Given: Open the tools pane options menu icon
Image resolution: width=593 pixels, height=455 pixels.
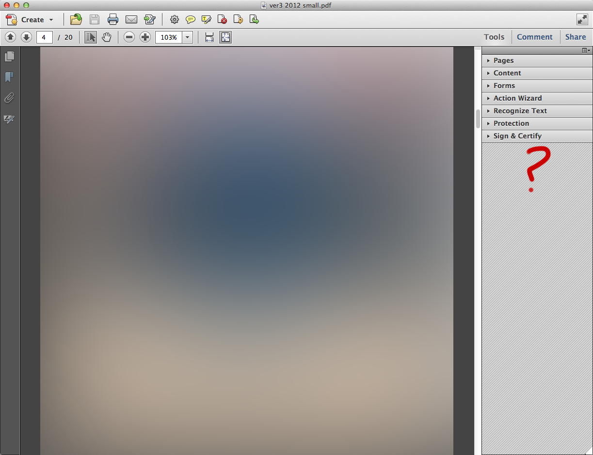Looking at the screenshot, I should [x=586, y=50].
